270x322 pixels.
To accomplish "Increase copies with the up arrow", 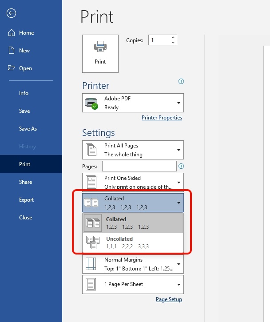I will 173,38.
